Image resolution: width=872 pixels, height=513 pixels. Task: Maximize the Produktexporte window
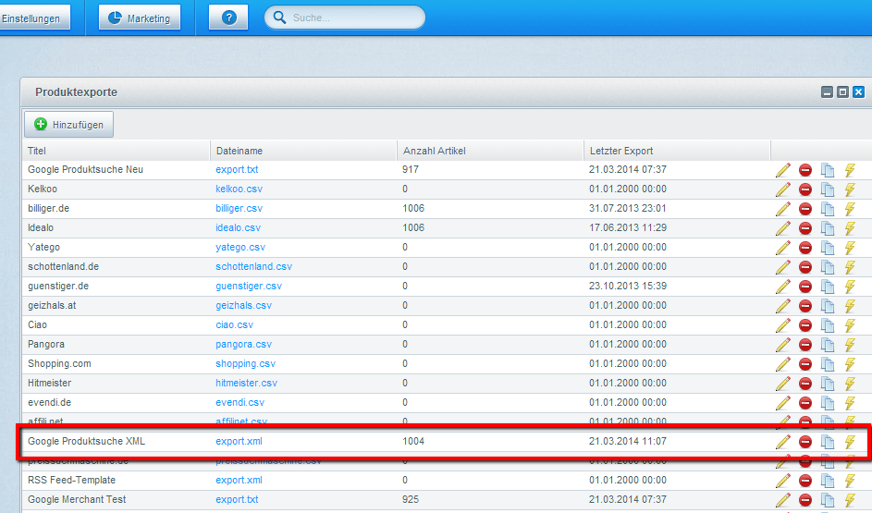click(x=842, y=92)
